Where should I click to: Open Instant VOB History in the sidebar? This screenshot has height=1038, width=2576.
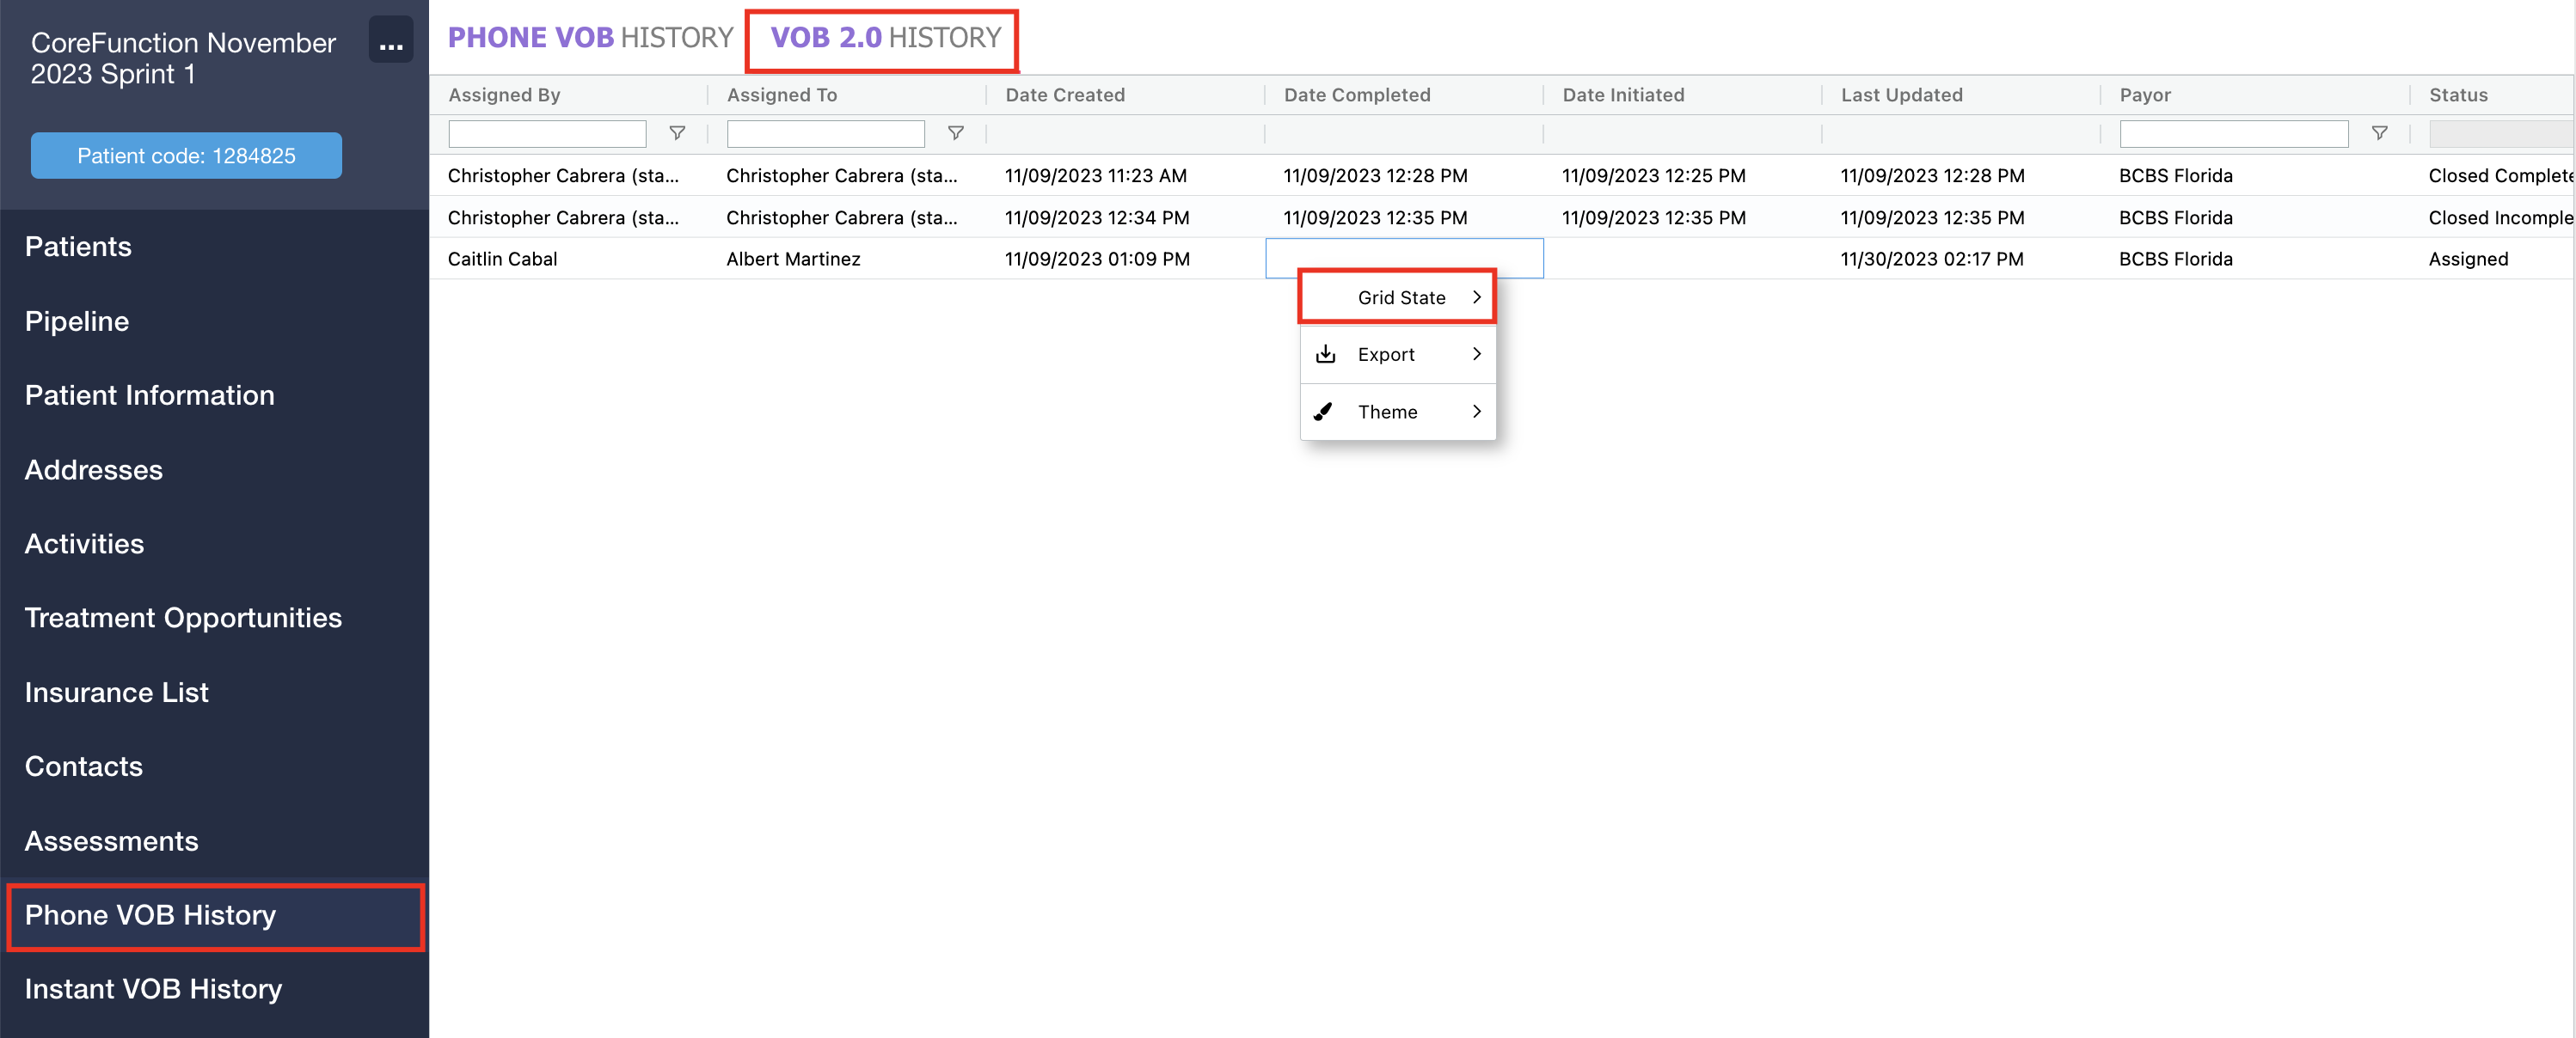tap(153, 988)
